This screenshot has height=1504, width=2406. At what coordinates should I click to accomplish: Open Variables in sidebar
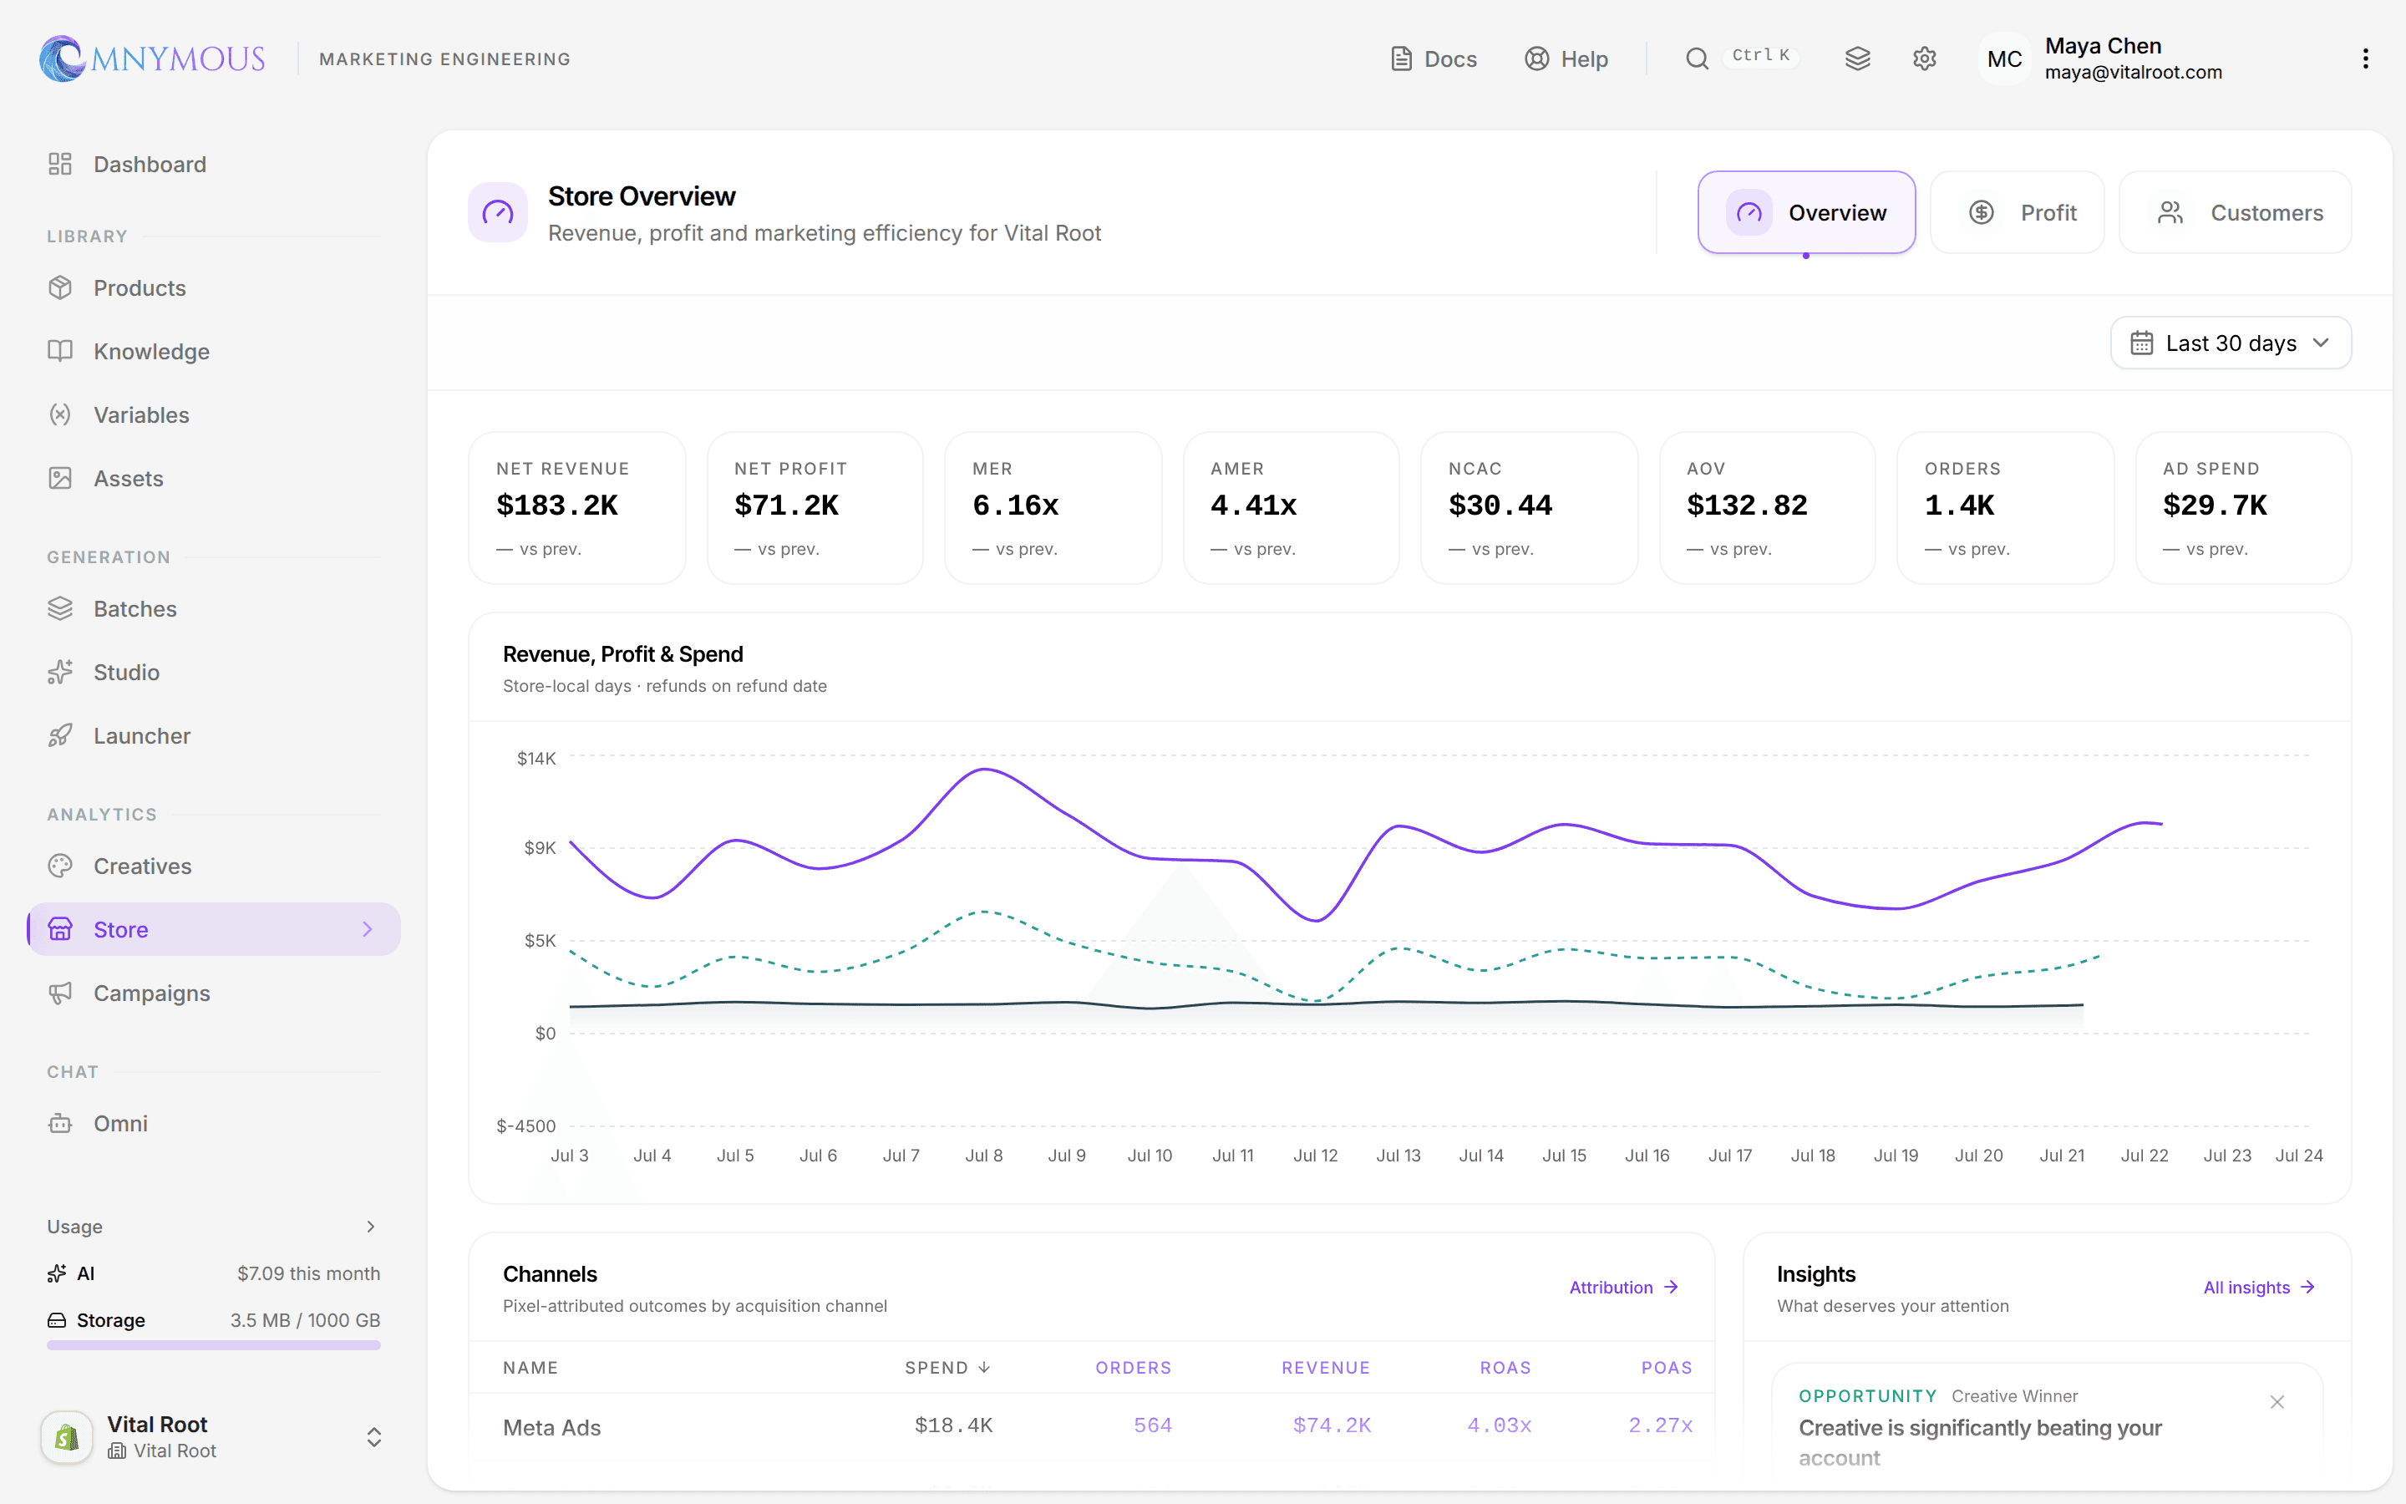pyautogui.click(x=213, y=414)
